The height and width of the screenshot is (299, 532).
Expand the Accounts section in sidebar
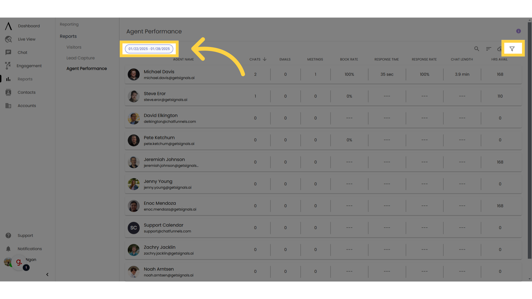click(x=27, y=105)
